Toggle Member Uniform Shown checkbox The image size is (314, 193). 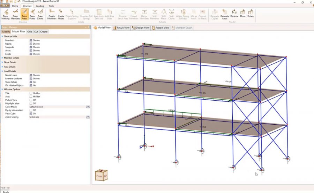tap(31, 79)
